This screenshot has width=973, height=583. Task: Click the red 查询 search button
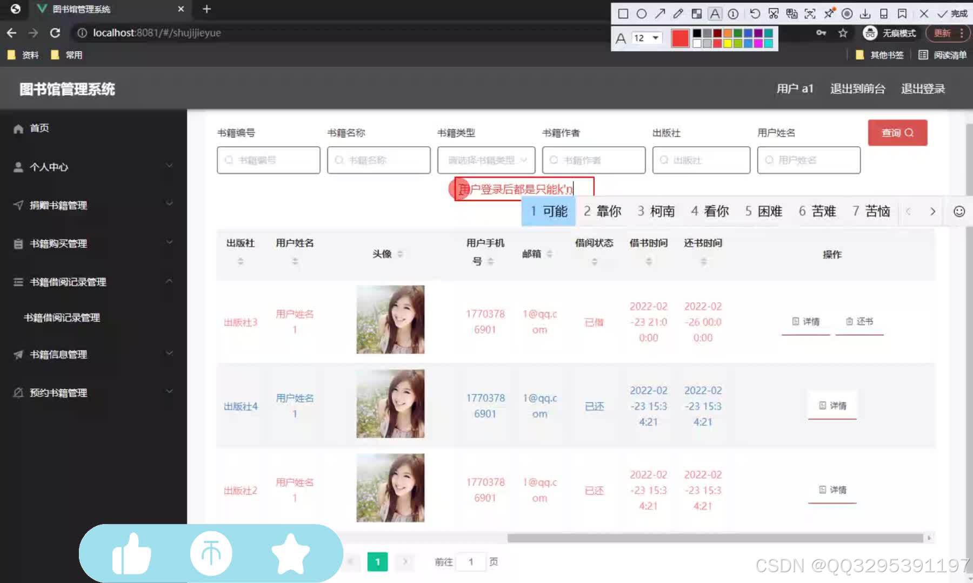[898, 133]
